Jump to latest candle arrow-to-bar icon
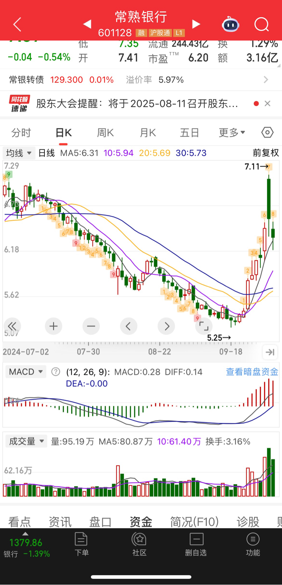This screenshot has height=585, width=282. 270,352
